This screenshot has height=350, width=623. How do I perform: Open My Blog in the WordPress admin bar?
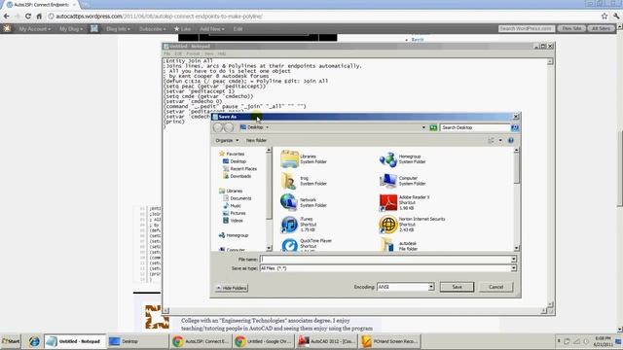pos(71,29)
